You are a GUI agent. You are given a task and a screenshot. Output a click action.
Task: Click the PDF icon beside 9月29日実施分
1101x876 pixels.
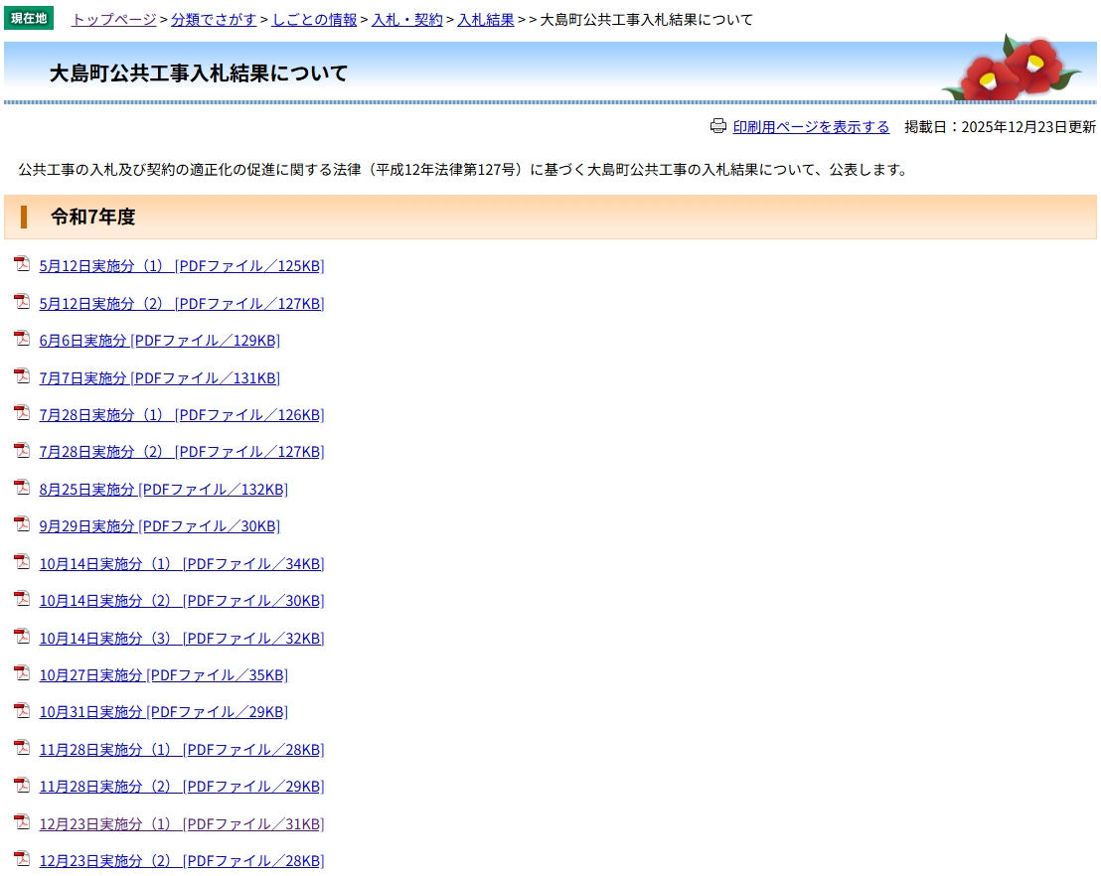(x=22, y=524)
